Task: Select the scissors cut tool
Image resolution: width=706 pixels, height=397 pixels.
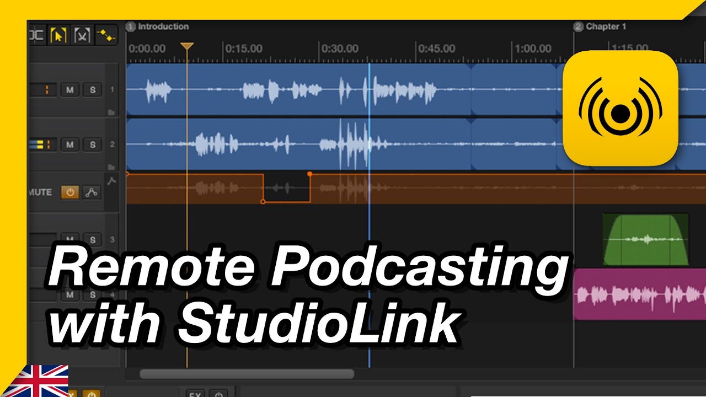Action: pyautogui.click(x=82, y=35)
